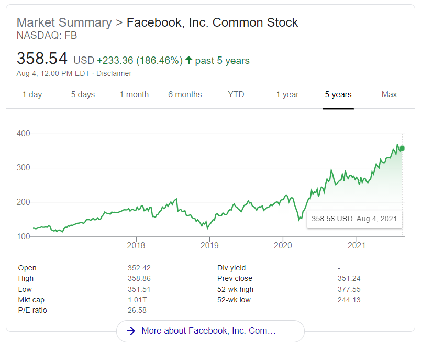Click the 2018 marker on the chart axis
The width and height of the screenshot is (422, 343).
point(136,245)
